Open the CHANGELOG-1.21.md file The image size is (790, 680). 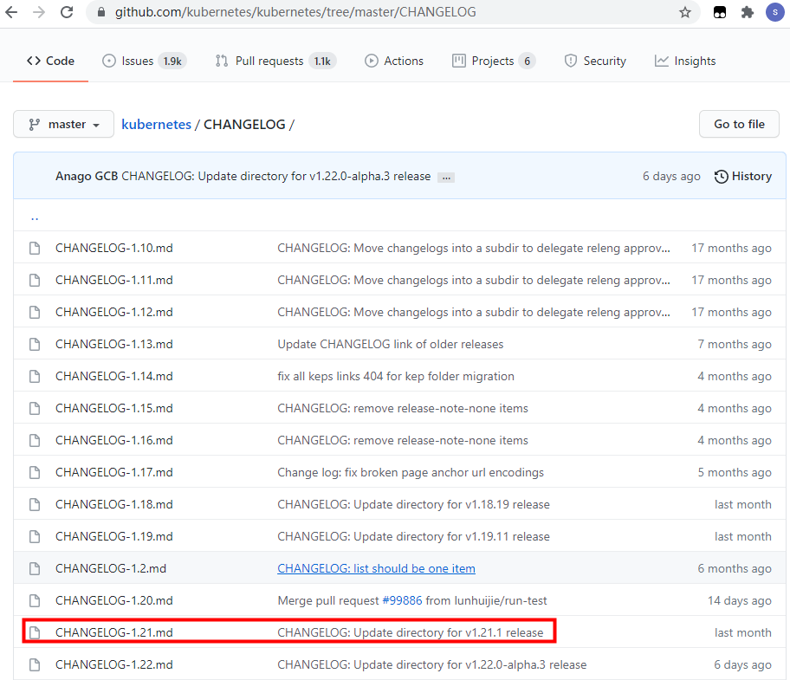click(x=113, y=633)
